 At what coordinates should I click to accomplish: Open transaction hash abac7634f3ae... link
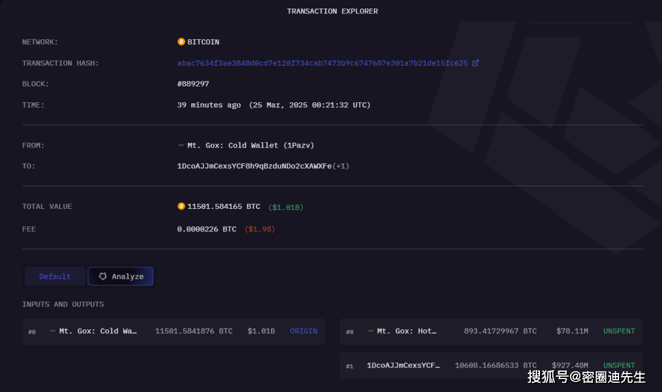(322, 63)
